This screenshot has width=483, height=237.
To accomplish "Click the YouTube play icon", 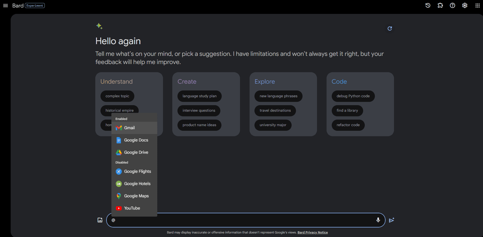I will [x=119, y=208].
